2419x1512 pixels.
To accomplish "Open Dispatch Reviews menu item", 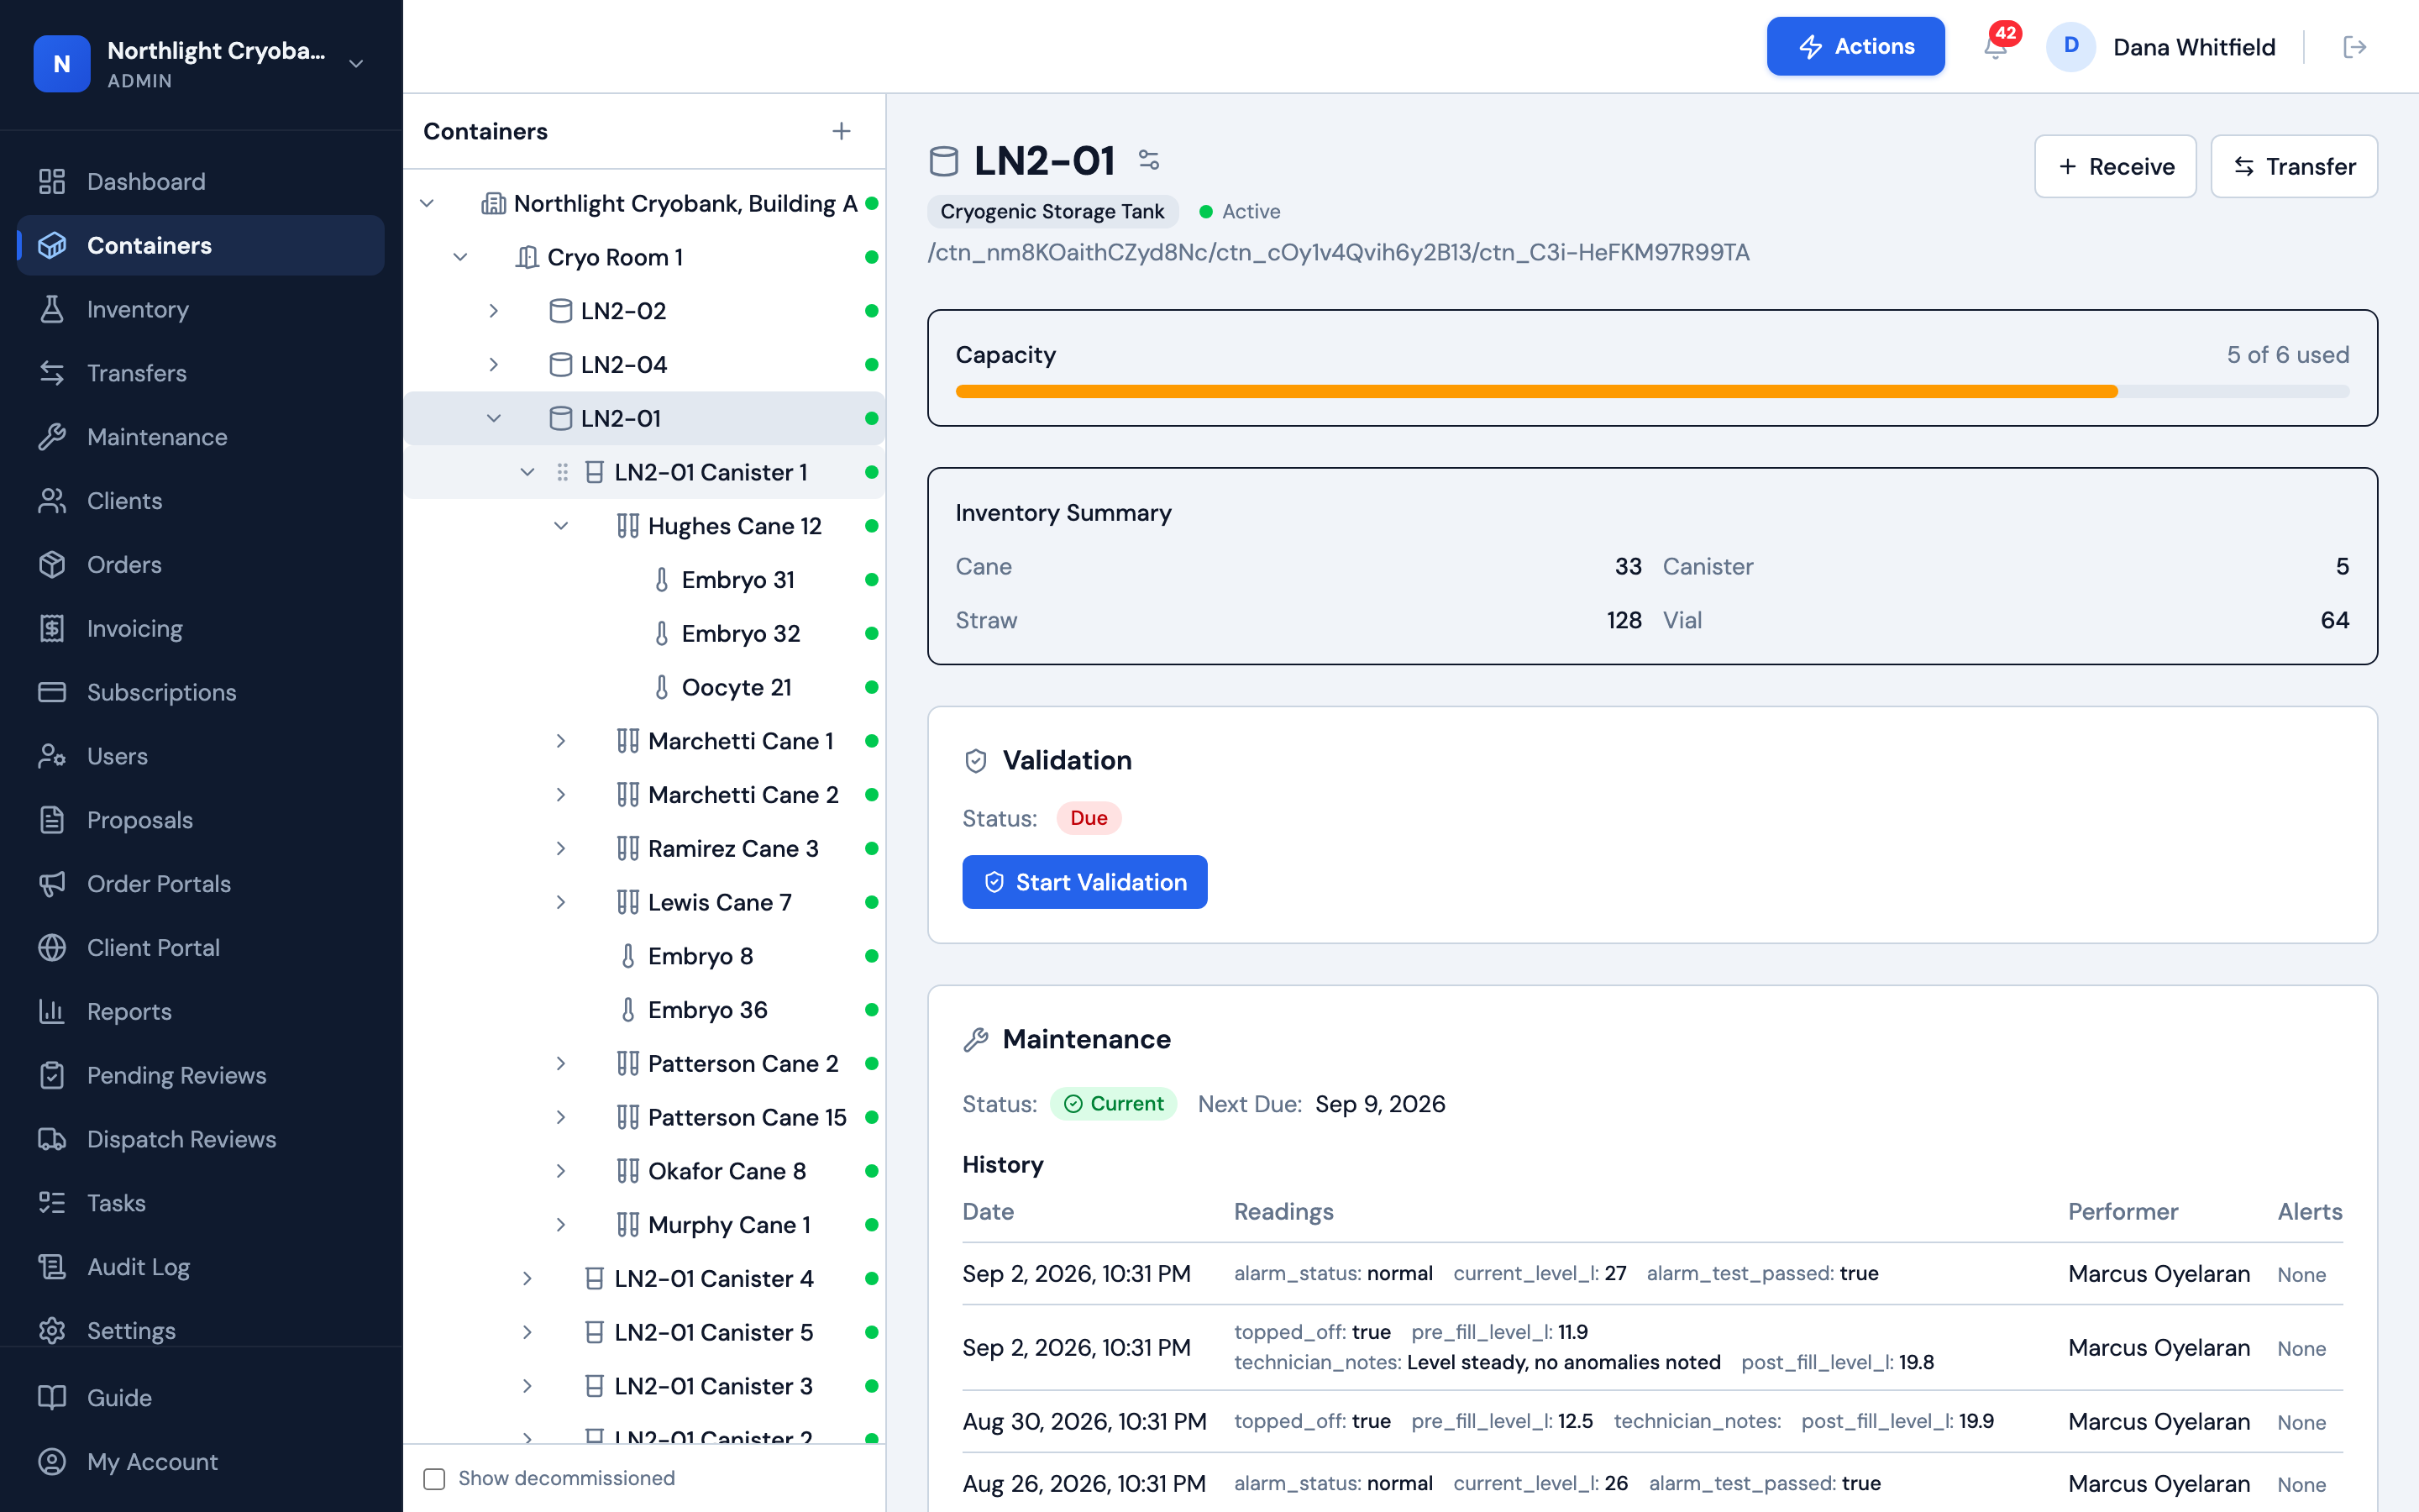I will point(201,1139).
